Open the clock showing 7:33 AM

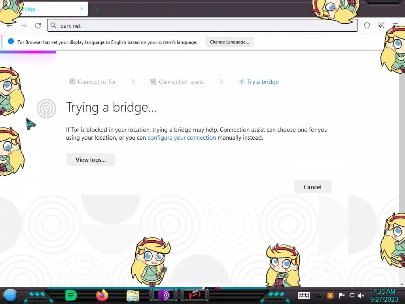pos(384,295)
